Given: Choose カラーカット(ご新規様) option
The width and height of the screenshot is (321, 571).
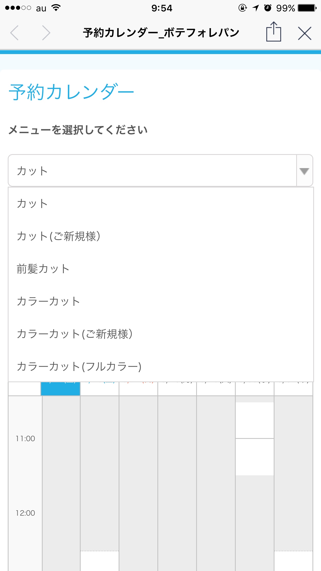Looking at the screenshot, I should click(75, 334).
